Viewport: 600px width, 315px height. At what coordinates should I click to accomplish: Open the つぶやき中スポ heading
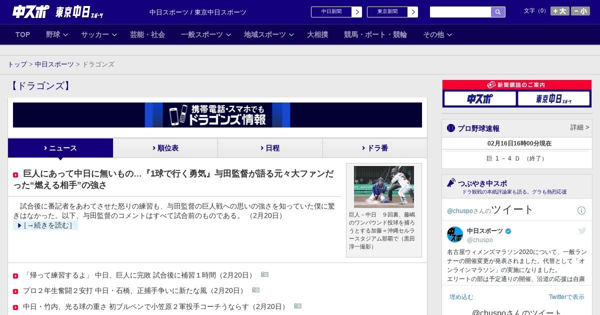482,183
